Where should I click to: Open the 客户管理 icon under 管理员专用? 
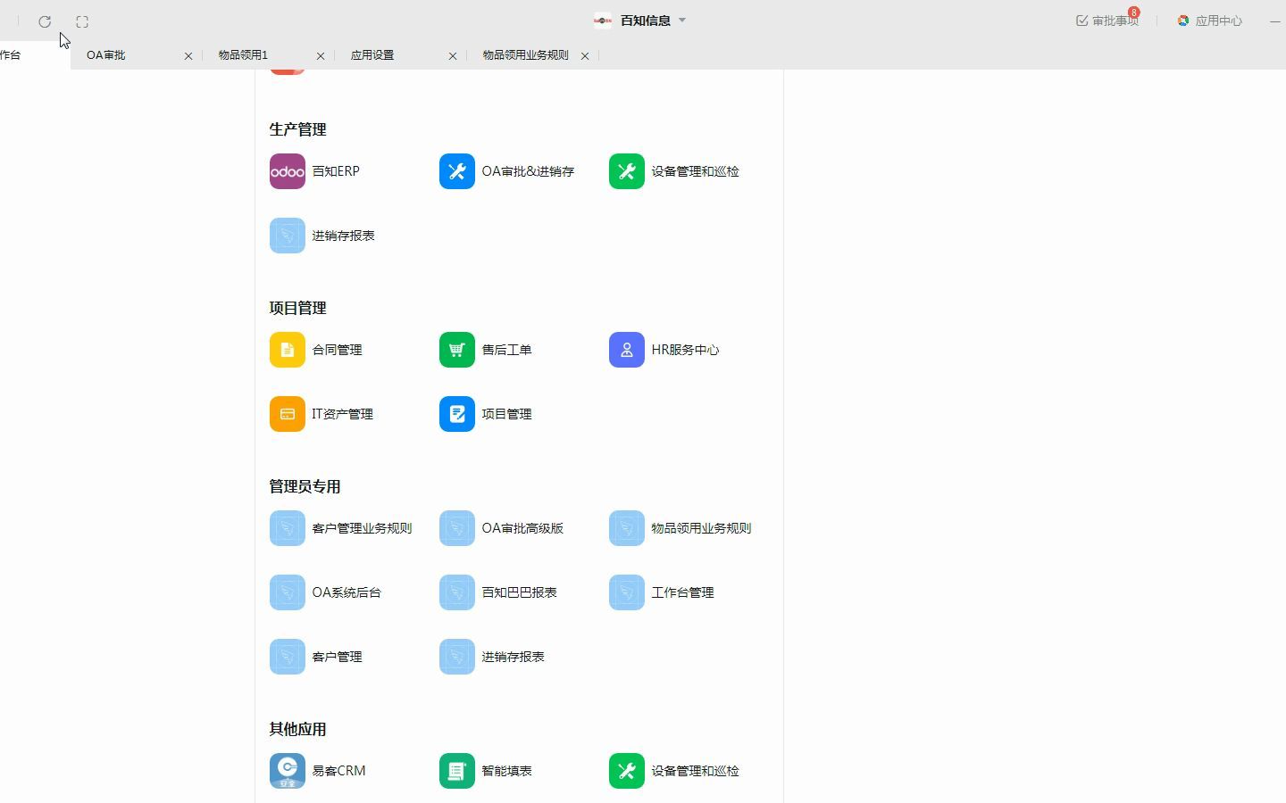(x=288, y=657)
